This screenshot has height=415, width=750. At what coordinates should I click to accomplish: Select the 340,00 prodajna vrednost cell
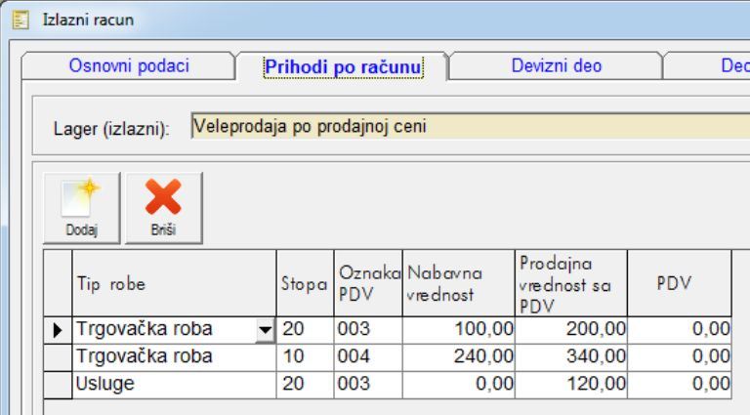coord(571,357)
